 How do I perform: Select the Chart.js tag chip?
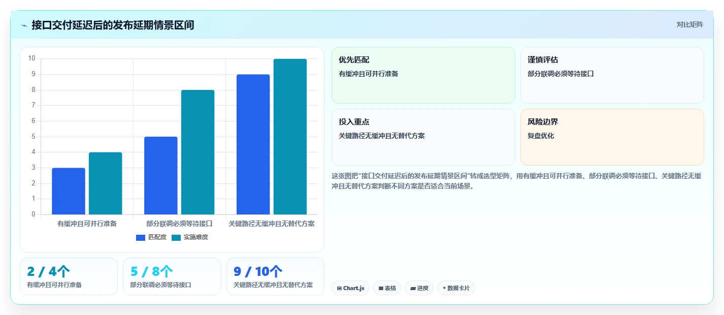point(350,288)
